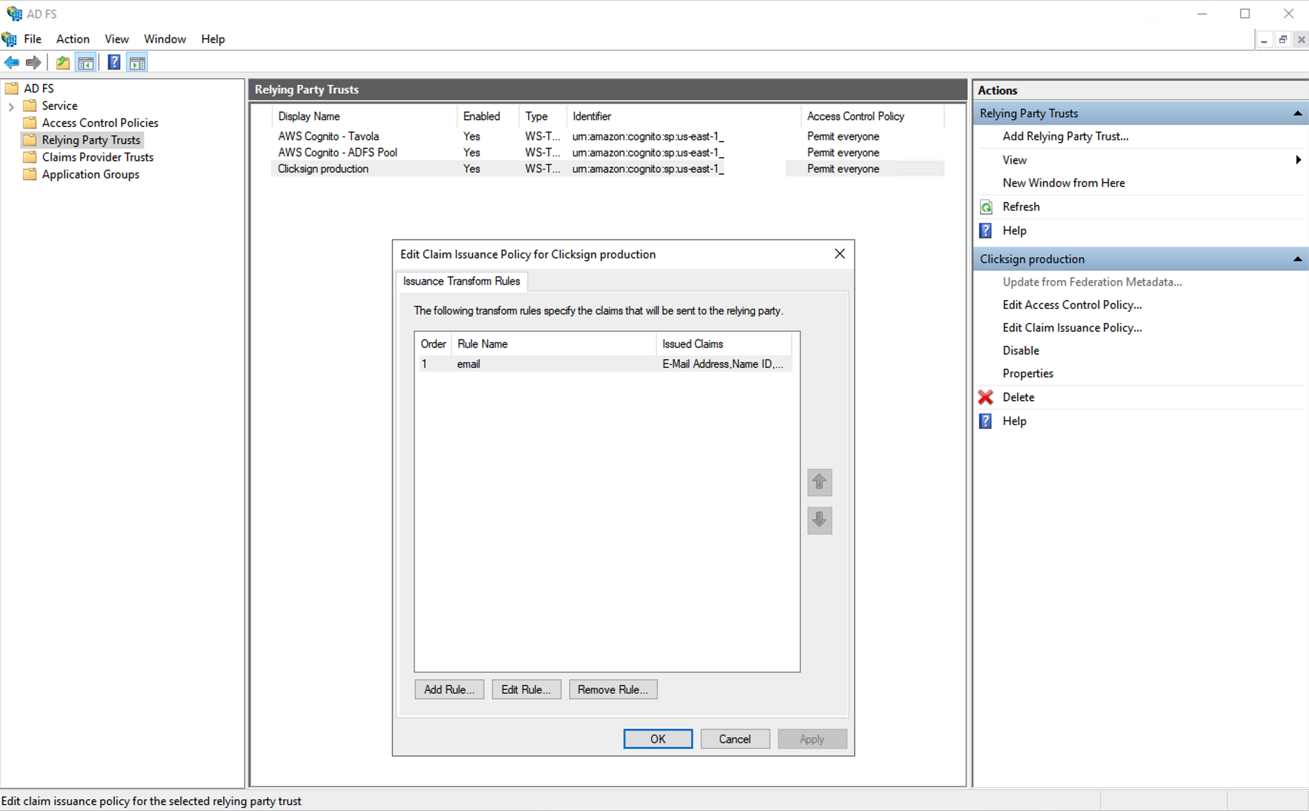This screenshot has height=811, width=1309.
Task: Toggle the Show/Hide Action Pane toolbar icon
Action: (x=137, y=63)
